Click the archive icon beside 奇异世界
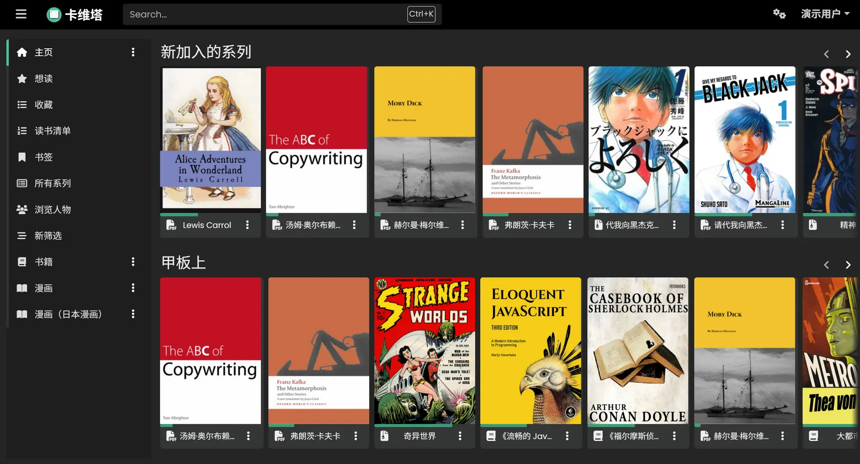The height and width of the screenshot is (464, 860). pyautogui.click(x=384, y=436)
